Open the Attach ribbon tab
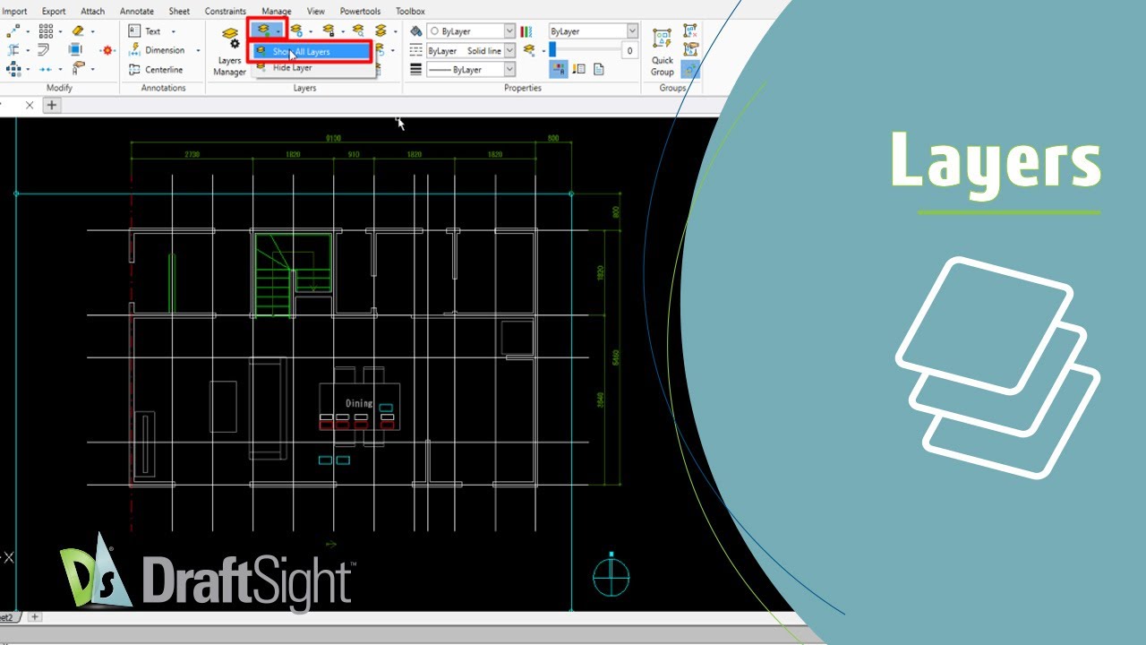Viewport: 1146px width, 645px height. click(x=93, y=12)
